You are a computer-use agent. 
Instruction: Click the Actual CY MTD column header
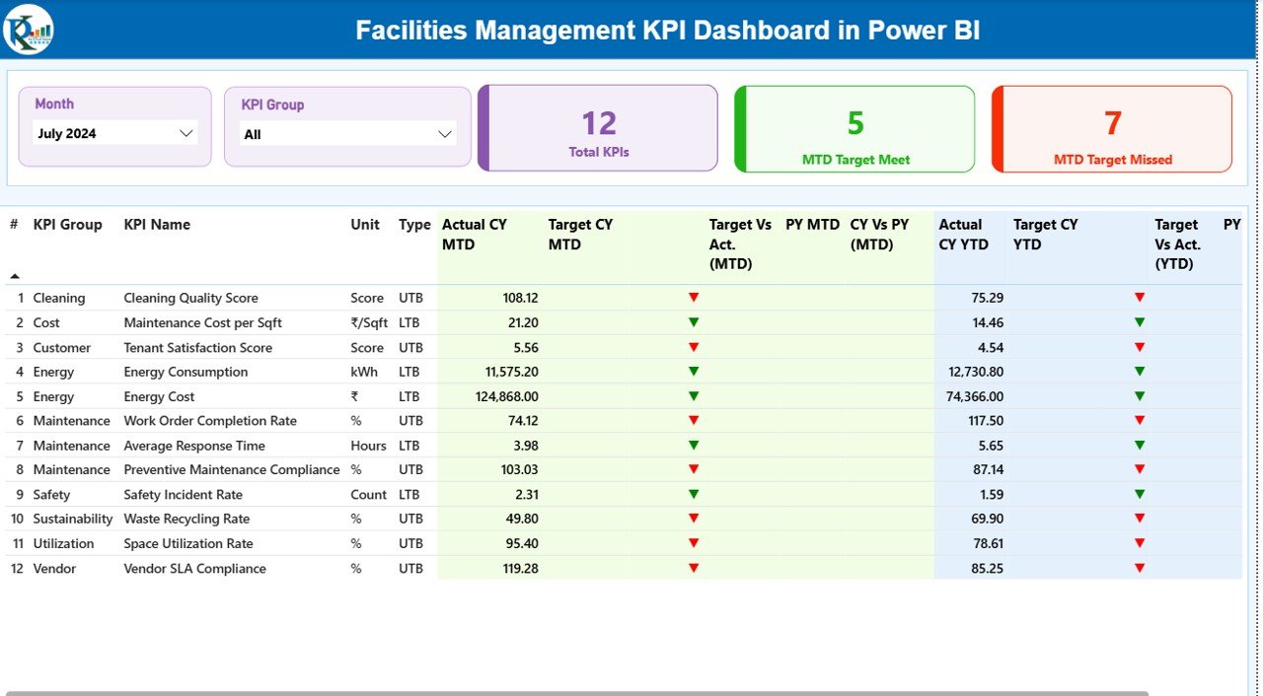click(474, 234)
